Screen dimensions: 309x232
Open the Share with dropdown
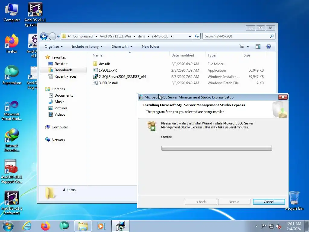[x=122, y=47]
